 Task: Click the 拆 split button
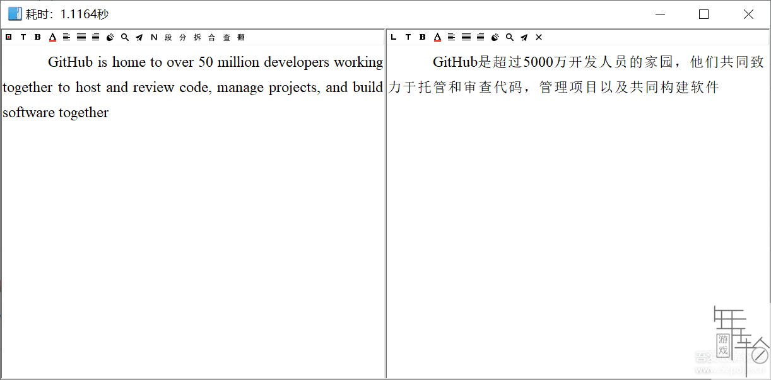[x=197, y=37]
